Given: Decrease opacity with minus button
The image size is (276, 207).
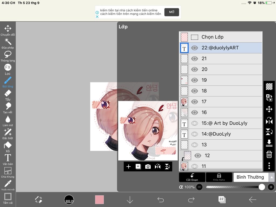Looking at the screenshot, I should (x=199, y=187).
